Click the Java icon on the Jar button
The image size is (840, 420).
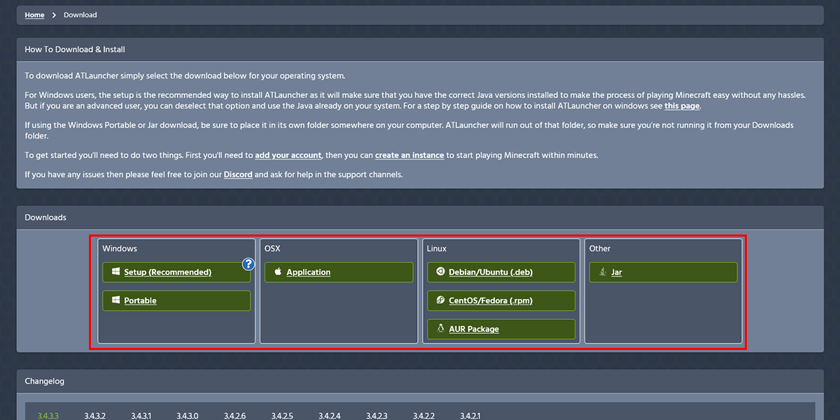(x=603, y=272)
